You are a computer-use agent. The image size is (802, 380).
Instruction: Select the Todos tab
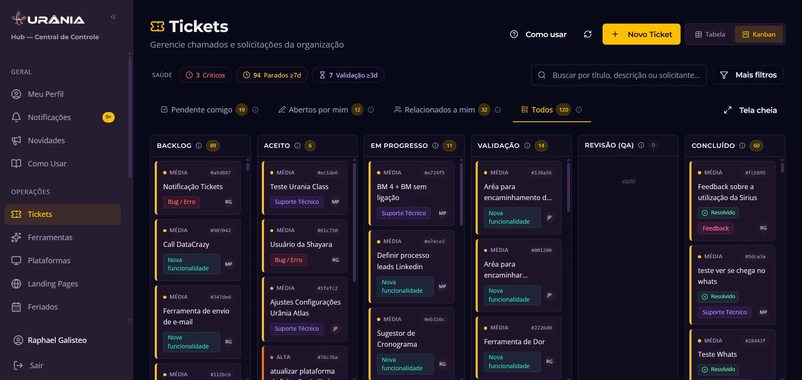tap(545, 110)
